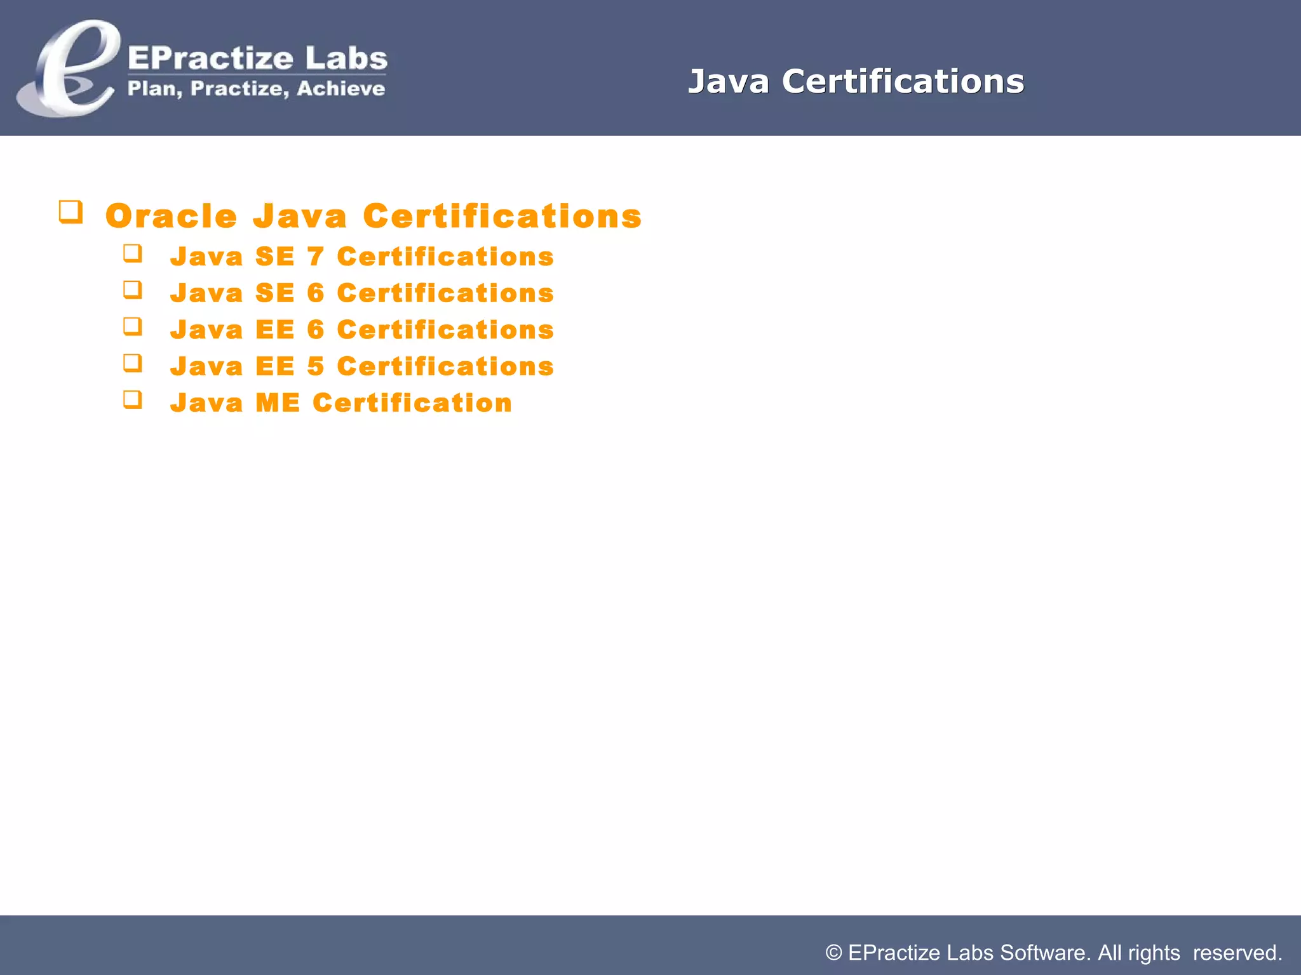Click the bullet box beside Java EE 5 Certifications
This screenshot has width=1301, height=975.
click(x=133, y=364)
